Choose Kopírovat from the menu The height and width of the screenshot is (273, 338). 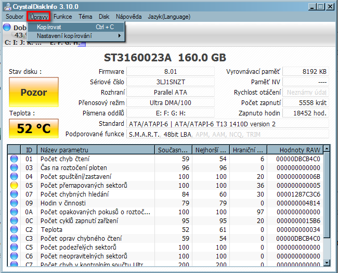coord(76,27)
